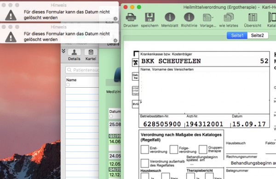Click the Drucken printer icon
This screenshot has height=179, width=276.
coord(131,17)
